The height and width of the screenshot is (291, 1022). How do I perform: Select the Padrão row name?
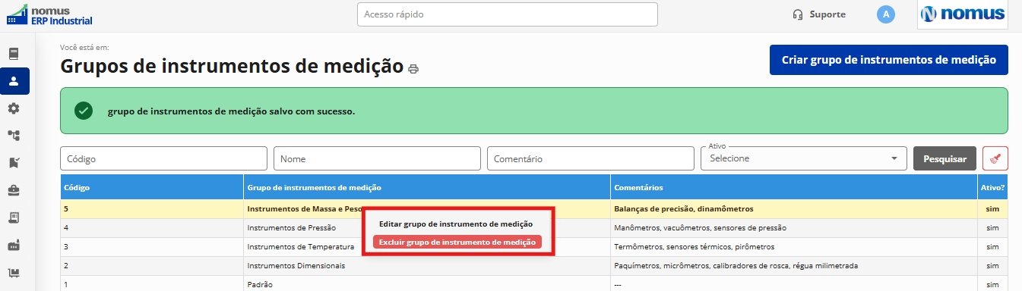tap(260, 284)
